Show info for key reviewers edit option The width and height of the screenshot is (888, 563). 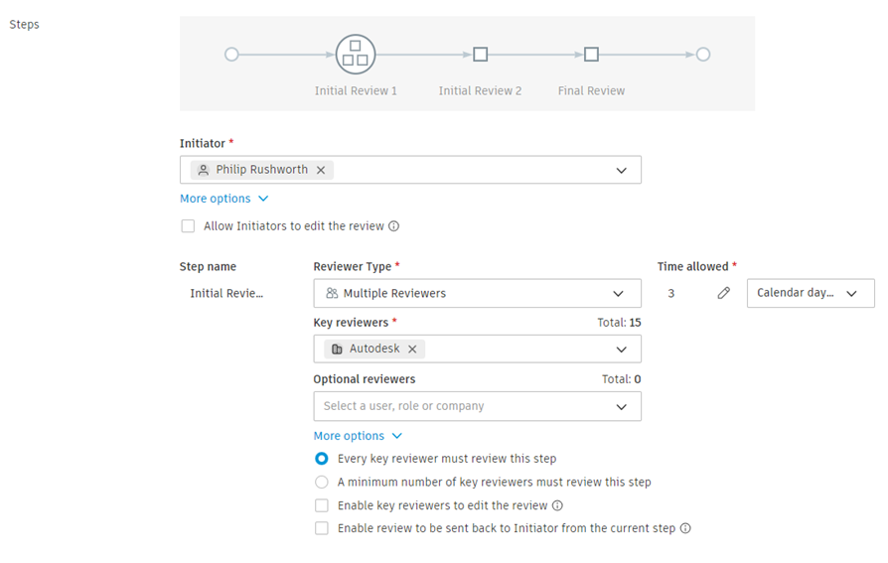[x=557, y=505]
